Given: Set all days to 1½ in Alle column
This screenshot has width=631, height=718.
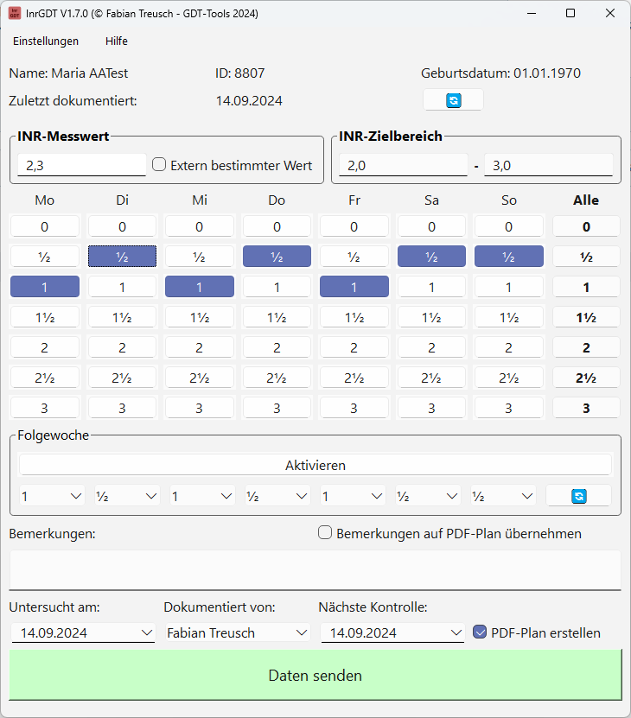Looking at the screenshot, I should click(586, 317).
